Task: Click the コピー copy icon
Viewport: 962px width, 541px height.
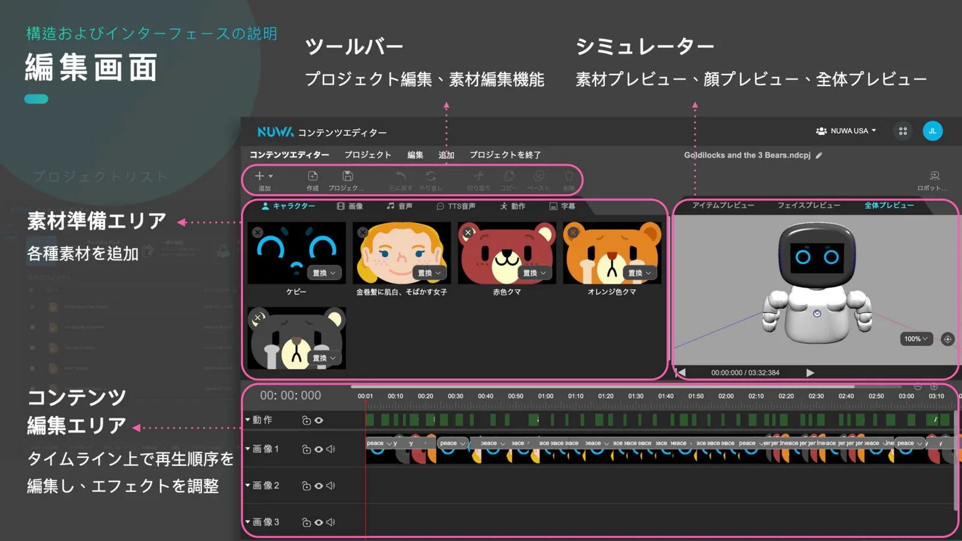Action: tap(509, 176)
